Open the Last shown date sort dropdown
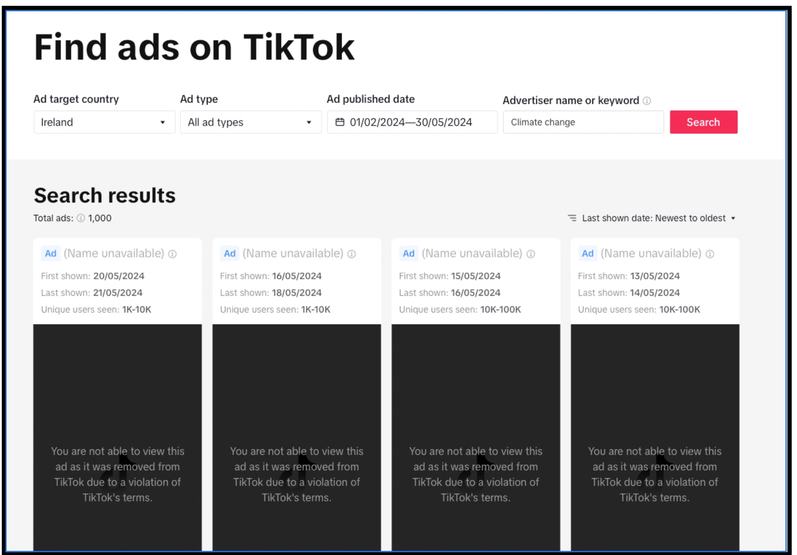This screenshot has width=797, height=555. [x=652, y=218]
